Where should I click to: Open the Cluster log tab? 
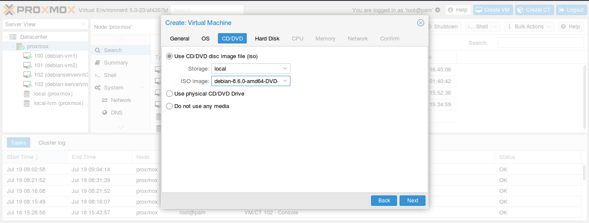pyautogui.click(x=52, y=143)
